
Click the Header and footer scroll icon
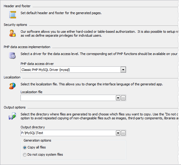coord(12,14)
